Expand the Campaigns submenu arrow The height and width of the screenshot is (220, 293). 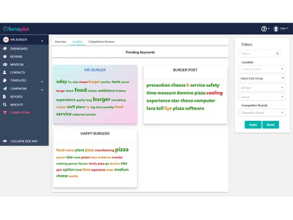[42, 89]
